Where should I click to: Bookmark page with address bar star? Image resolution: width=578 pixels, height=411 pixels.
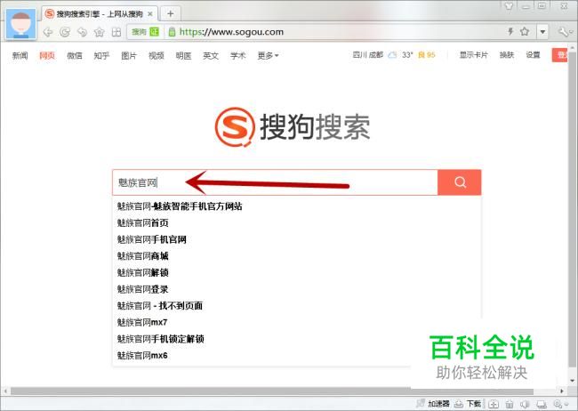click(525, 31)
